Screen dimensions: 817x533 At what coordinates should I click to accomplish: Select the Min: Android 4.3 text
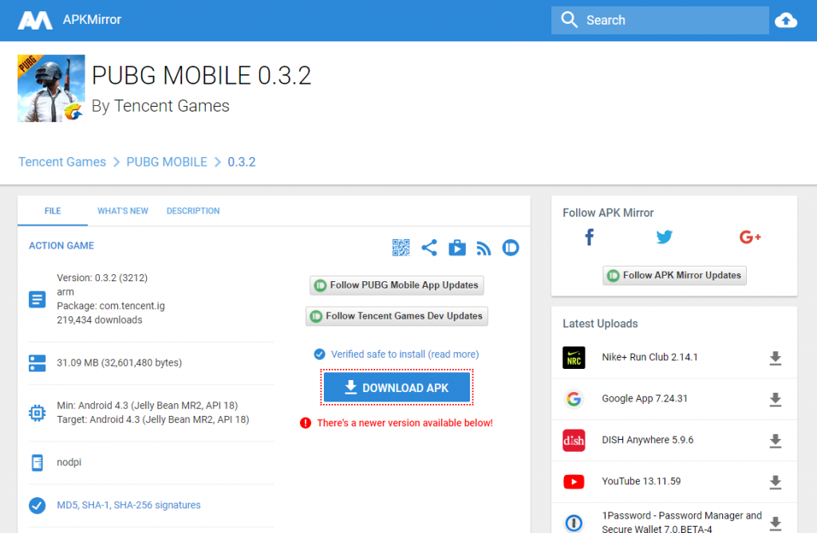148,405
